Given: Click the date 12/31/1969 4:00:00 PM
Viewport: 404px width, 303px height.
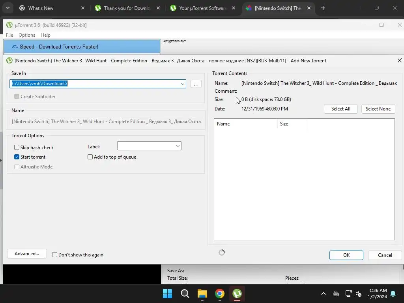Looking at the screenshot, I should pyautogui.click(x=265, y=109).
